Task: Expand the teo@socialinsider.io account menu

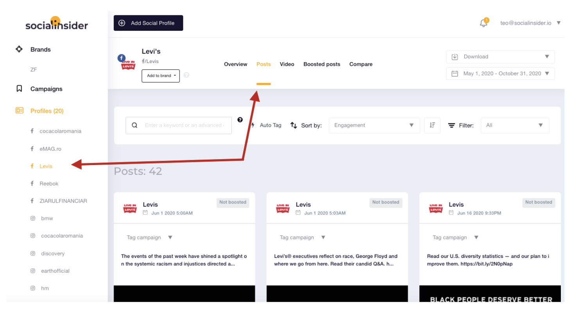Action: click(530, 23)
